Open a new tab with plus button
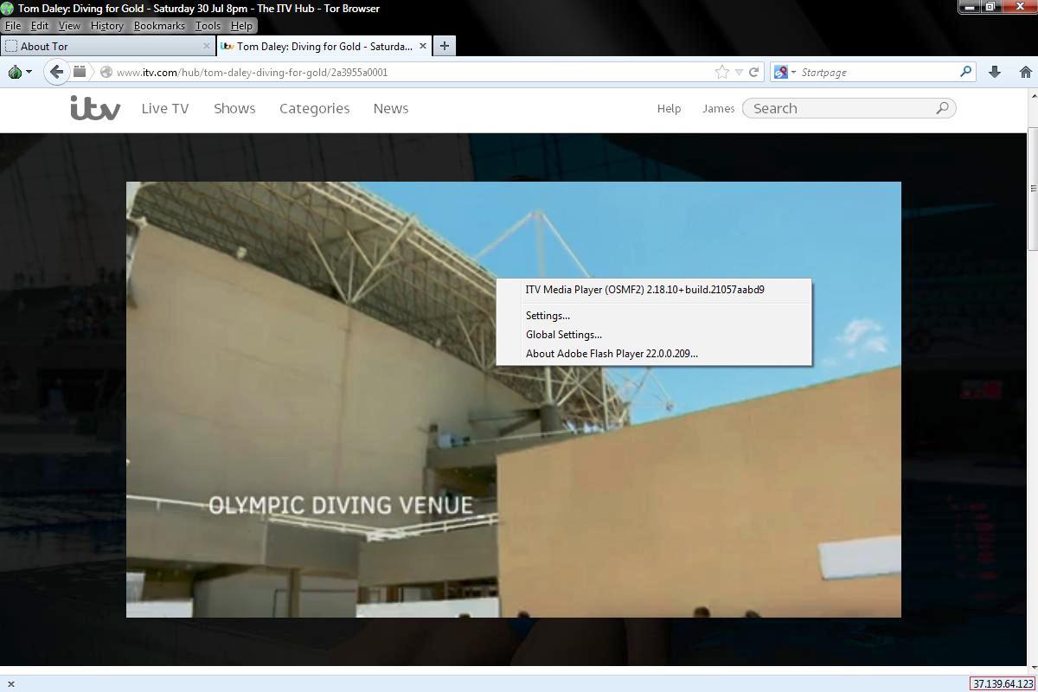 (444, 46)
